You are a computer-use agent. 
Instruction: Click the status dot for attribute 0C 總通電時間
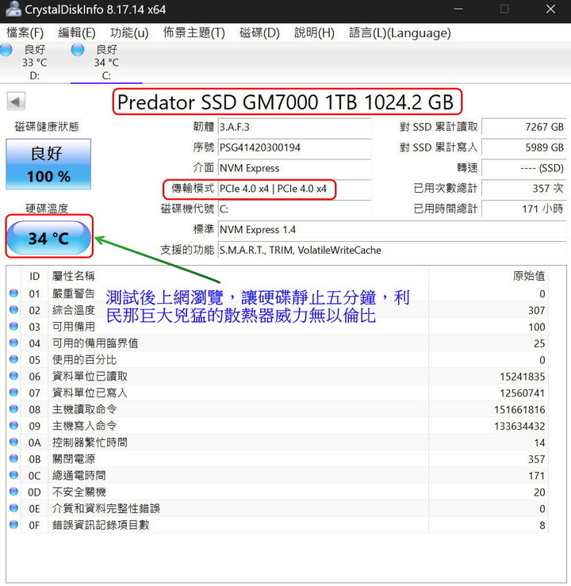[13, 475]
